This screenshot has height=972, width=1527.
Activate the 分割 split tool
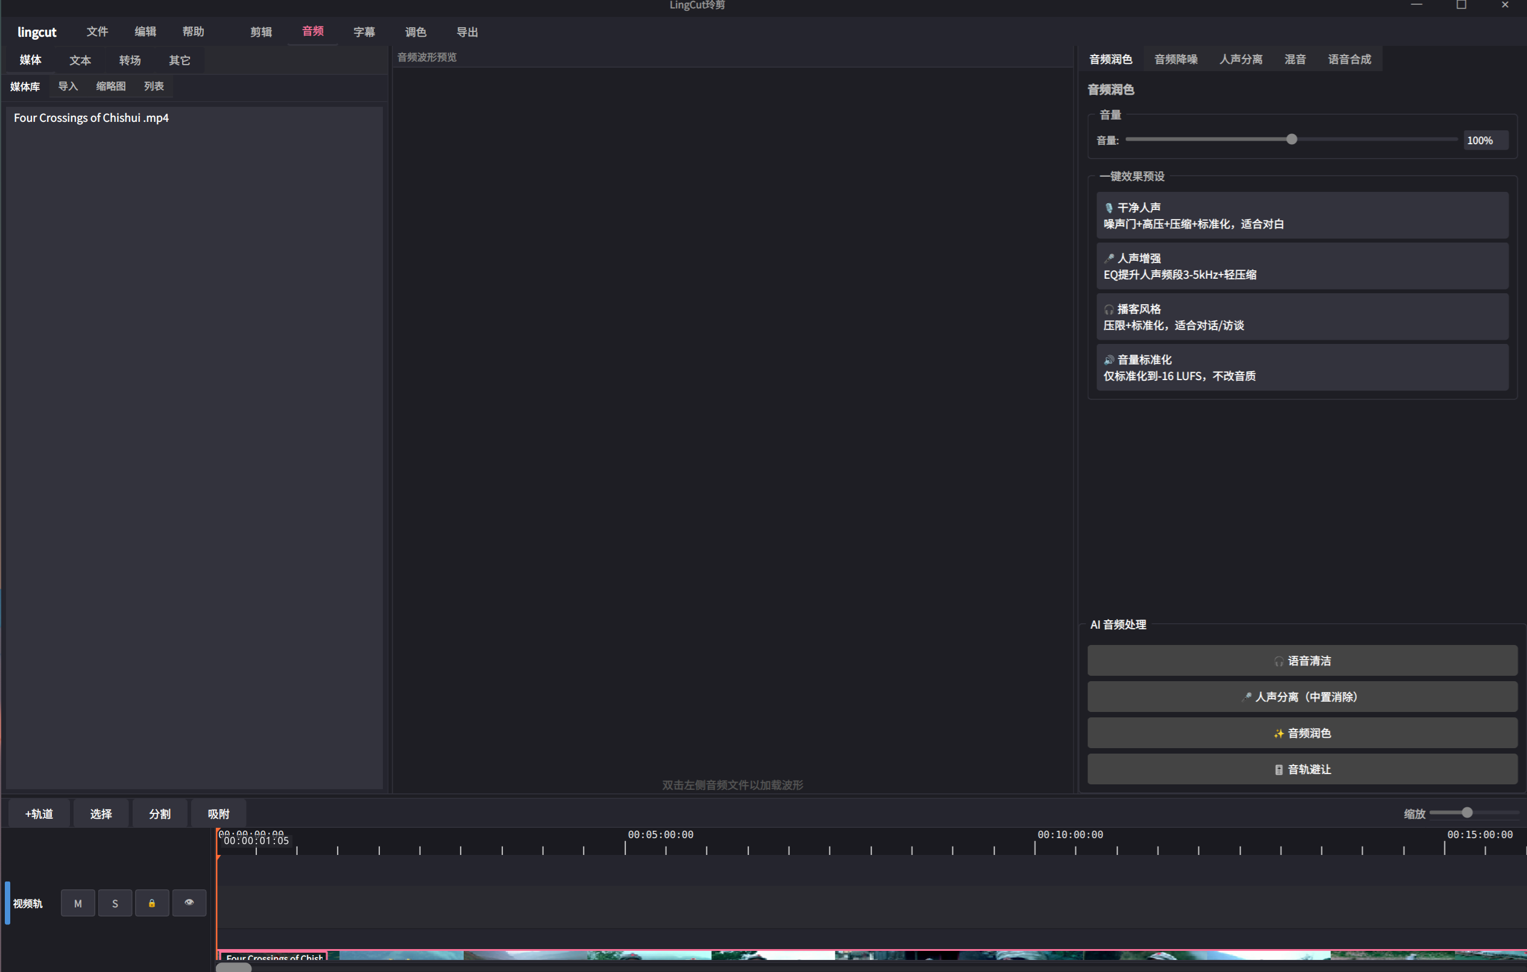click(159, 813)
